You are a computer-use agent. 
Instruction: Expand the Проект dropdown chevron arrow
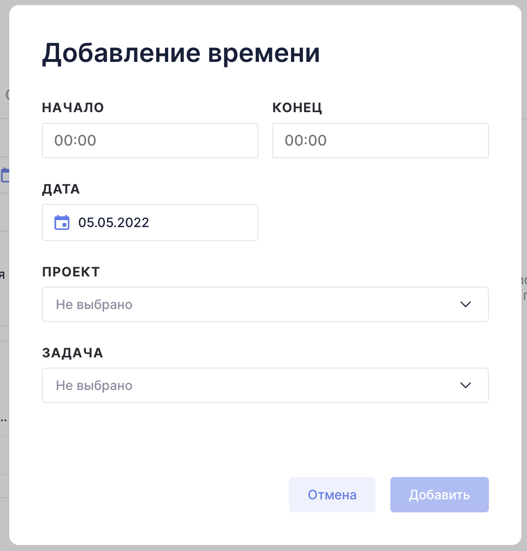465,304
